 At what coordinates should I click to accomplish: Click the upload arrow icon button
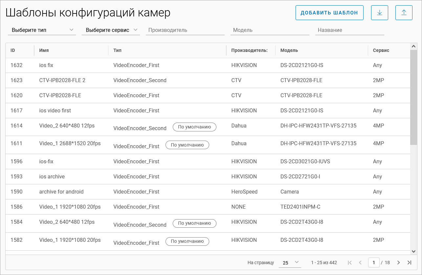(404, 13)
